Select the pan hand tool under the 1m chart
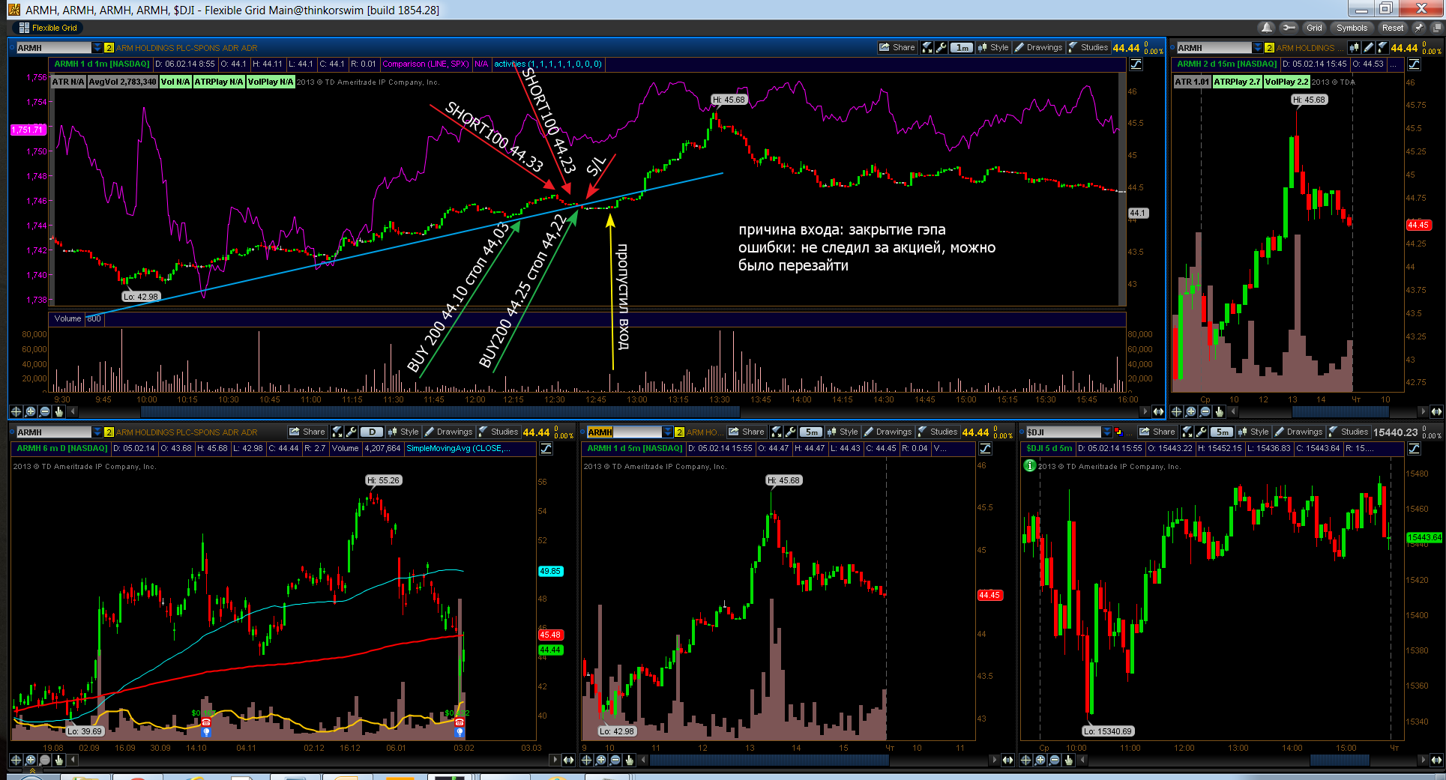The height and width of the screenshot is (780, 1446). (x=58, y=411)
